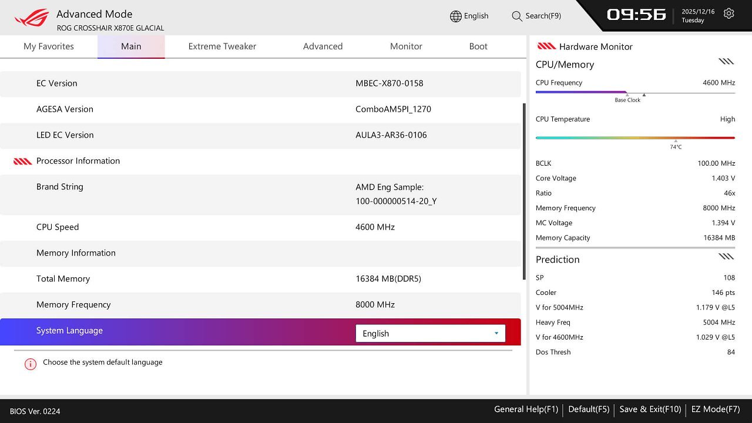Click red stripe icon beside Processor Information

point(23,161)
